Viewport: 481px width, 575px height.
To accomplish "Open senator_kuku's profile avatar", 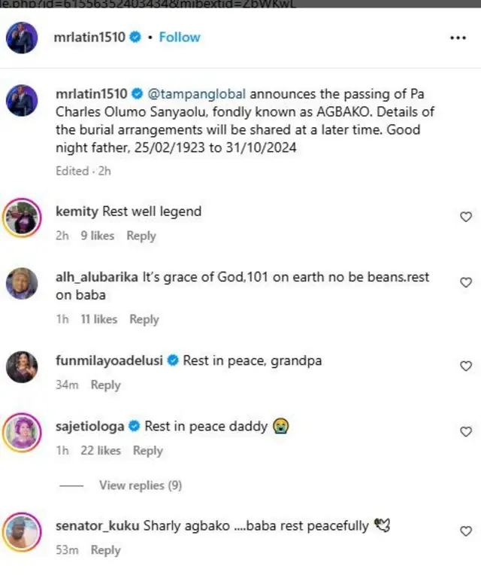I will (x=22, y=533).
